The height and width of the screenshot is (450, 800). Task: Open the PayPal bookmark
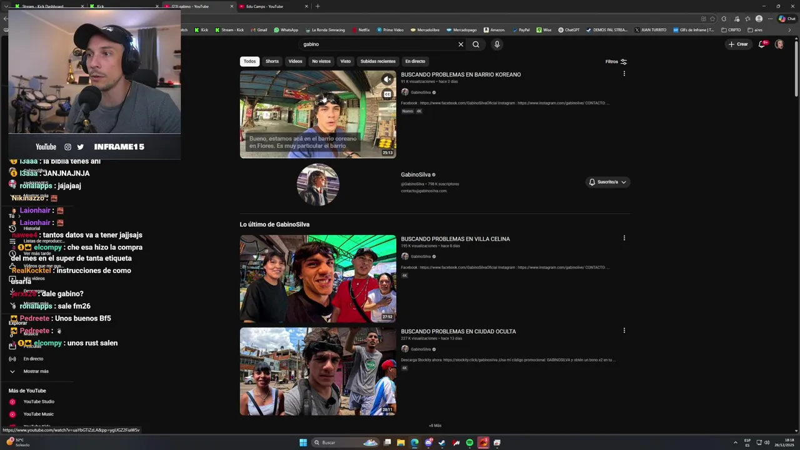point(521,30)
